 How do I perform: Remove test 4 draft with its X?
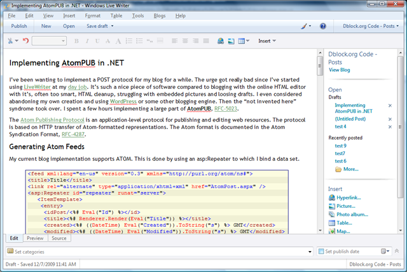(x=390, y=127)
